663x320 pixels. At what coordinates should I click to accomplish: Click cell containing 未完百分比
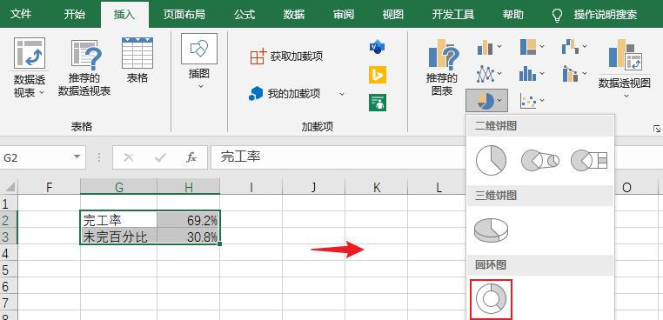[x=119, y=237]
